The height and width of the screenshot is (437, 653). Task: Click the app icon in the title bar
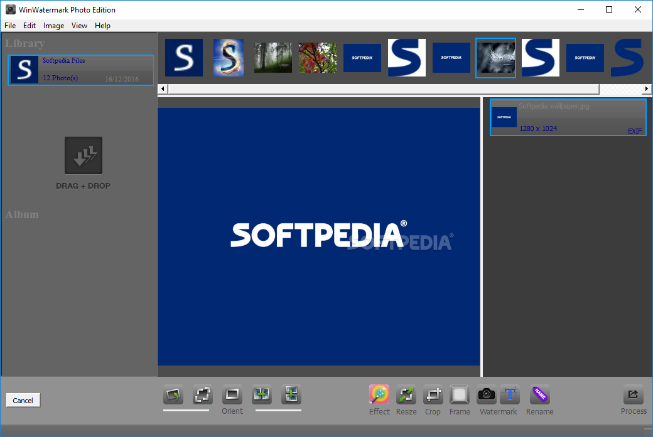pyautogui.click(x=11, y=9)
